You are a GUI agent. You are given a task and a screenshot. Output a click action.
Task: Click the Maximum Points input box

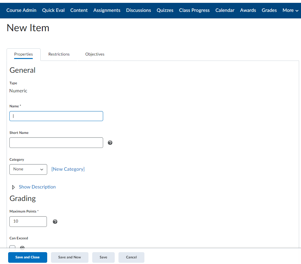pos(28,222)
